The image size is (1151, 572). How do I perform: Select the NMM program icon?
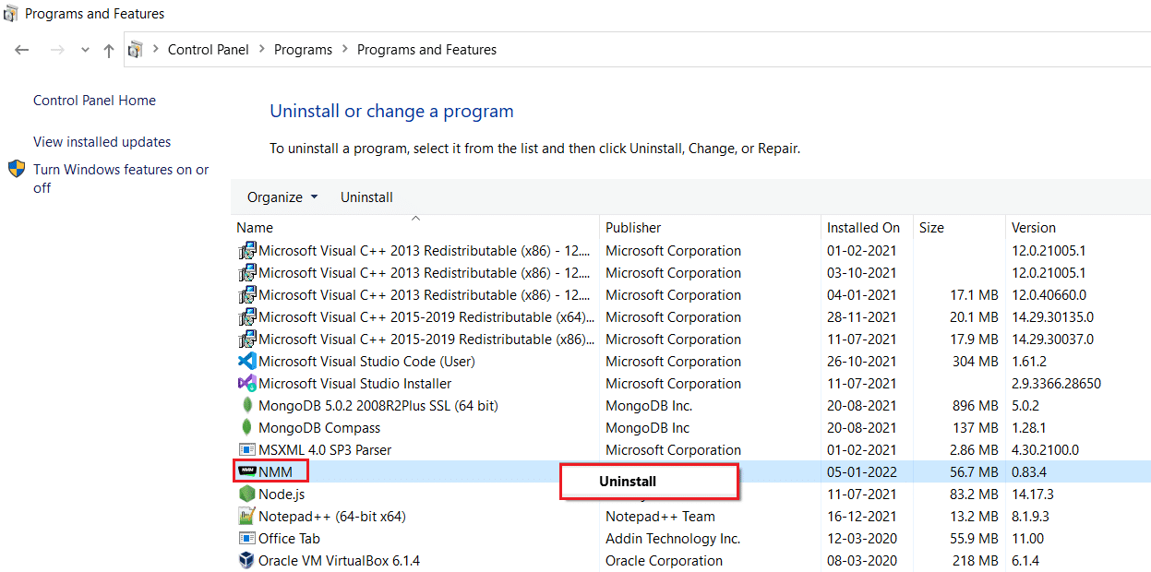246,471
